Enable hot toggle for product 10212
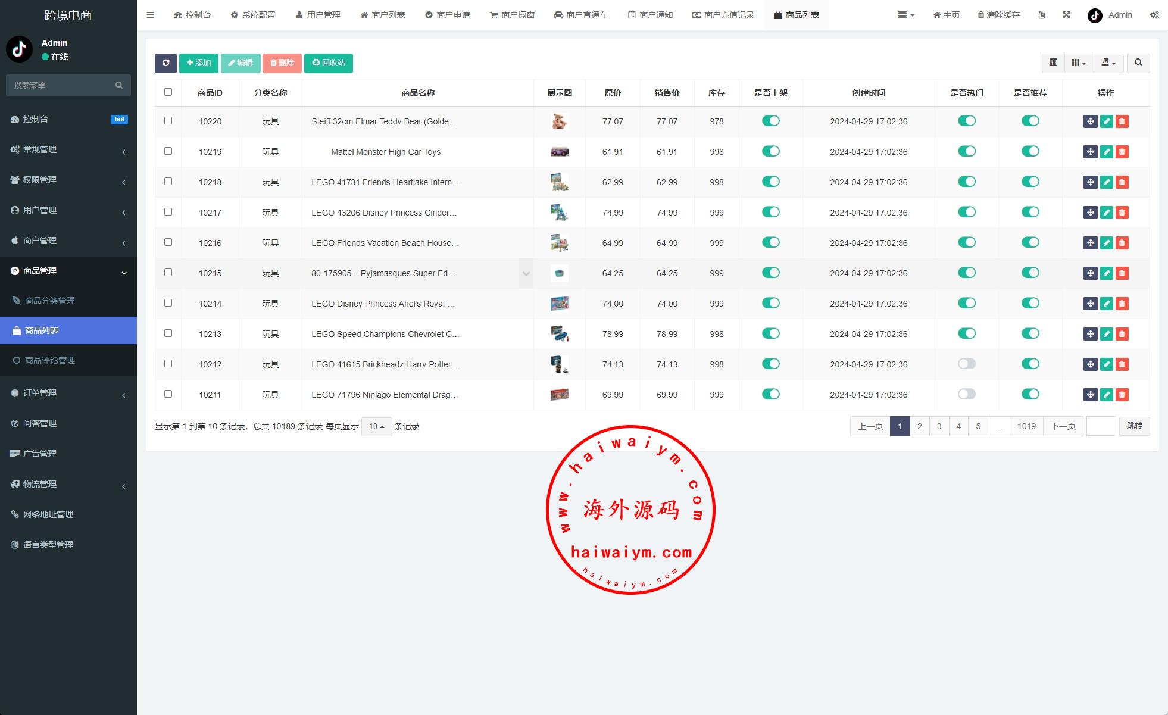 click(x=966, y=364)
